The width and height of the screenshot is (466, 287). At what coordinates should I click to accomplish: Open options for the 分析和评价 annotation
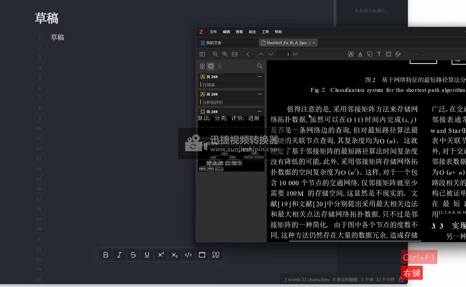[x=260, y=94]
